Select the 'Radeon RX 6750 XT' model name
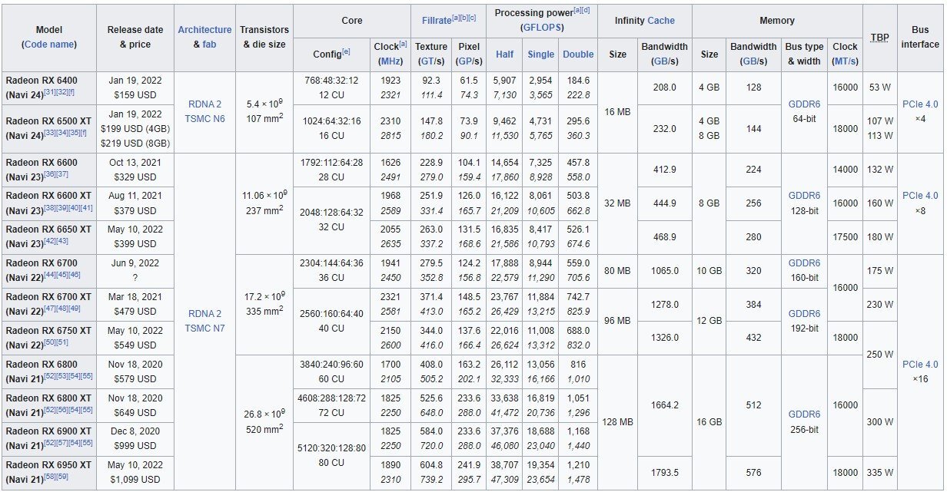This screenshot has width=947, height=492. click(x=48, y=330)
